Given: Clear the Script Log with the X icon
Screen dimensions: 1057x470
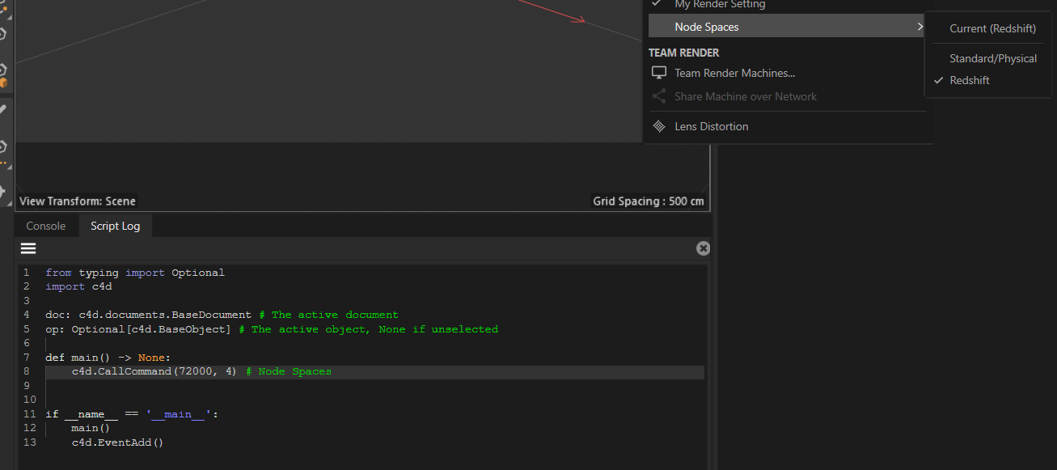Looking at the screenshot, I should pyautogui.click(x=703, y=248).
